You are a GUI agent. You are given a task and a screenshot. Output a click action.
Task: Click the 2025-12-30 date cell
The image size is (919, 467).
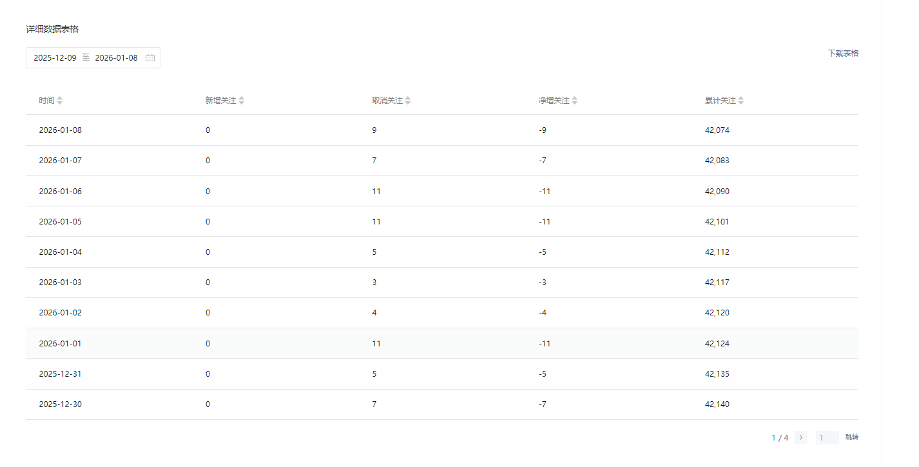pos(61,404)
